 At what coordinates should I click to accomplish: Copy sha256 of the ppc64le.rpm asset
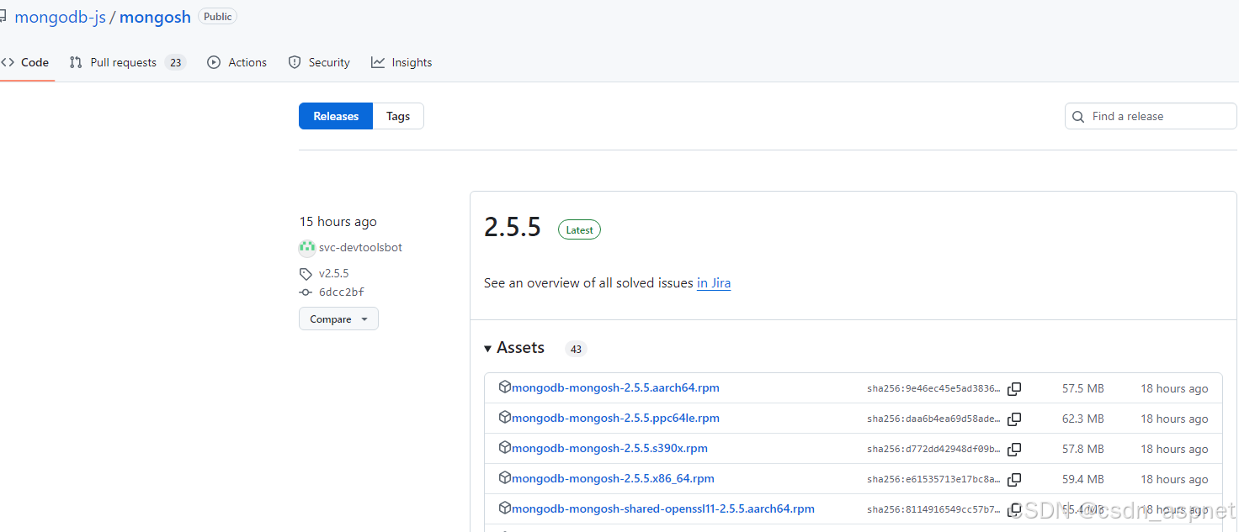click(1015, 419)
